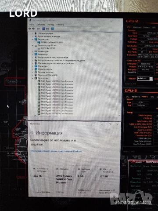Select the storage controllers category icon
158x211 pixels.
36,60
